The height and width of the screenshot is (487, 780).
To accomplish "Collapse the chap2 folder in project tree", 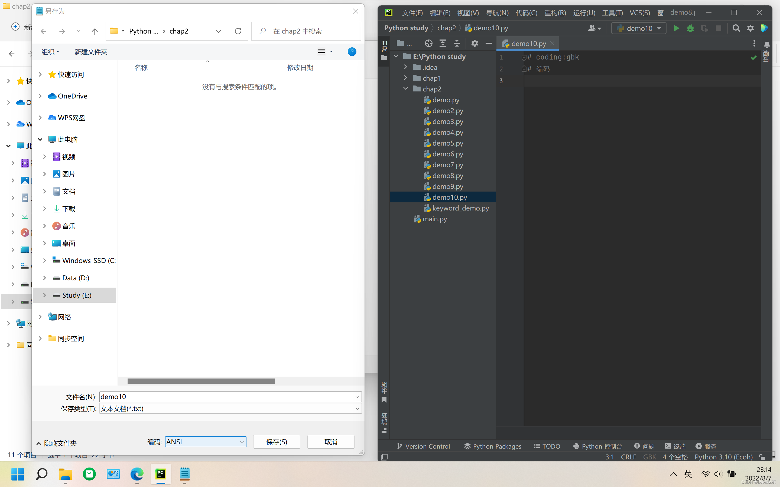I will [x=405, y=88].
